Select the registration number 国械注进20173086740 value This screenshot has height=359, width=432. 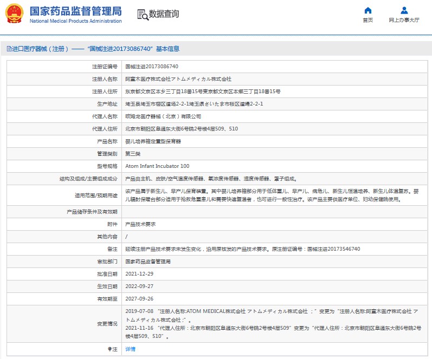tap(152, 67)
